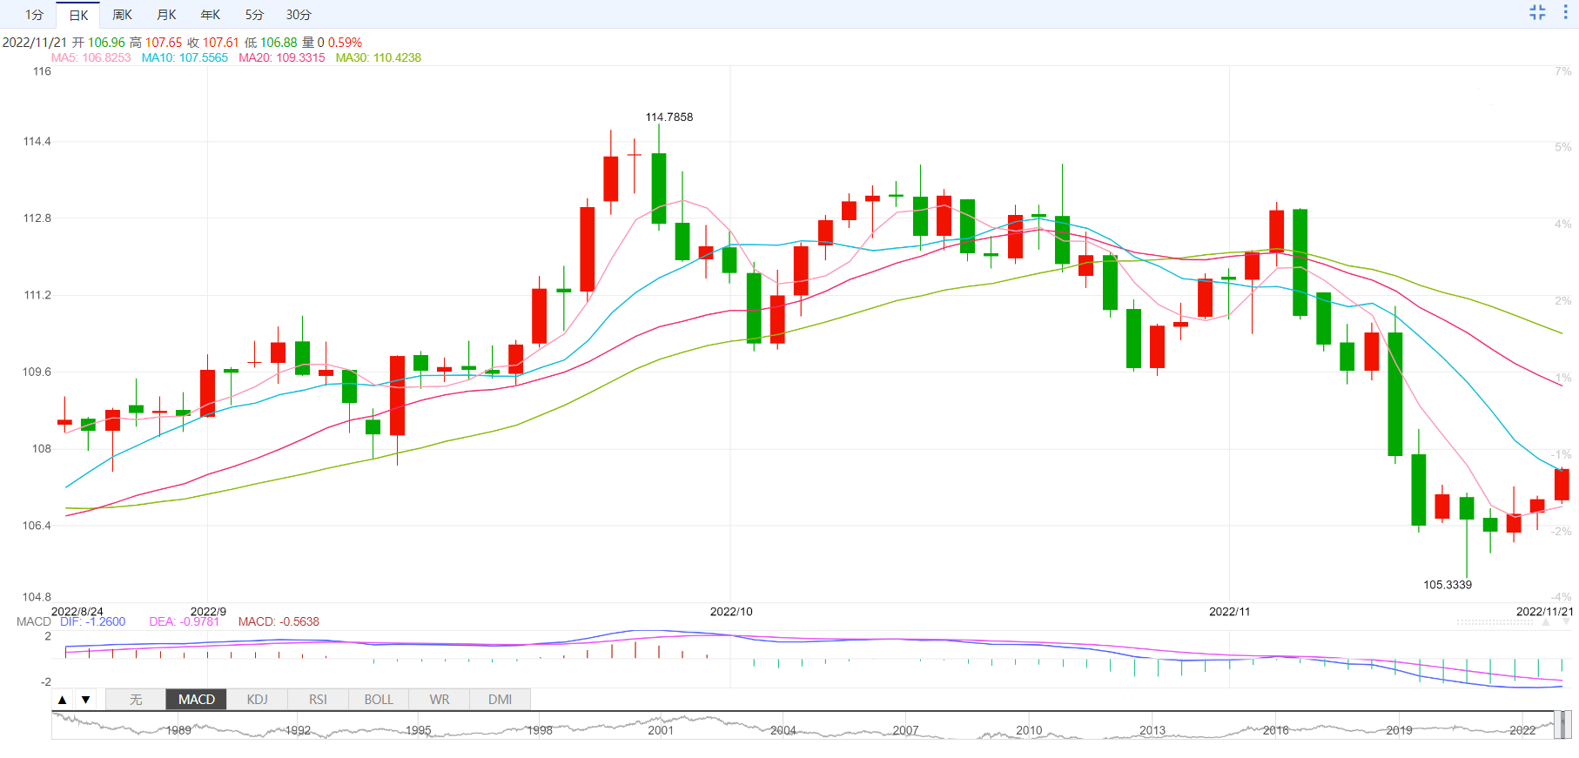Choose the 无 (none) indicator option
Screen dimensions: 1579x758
(x=136, y=700)
